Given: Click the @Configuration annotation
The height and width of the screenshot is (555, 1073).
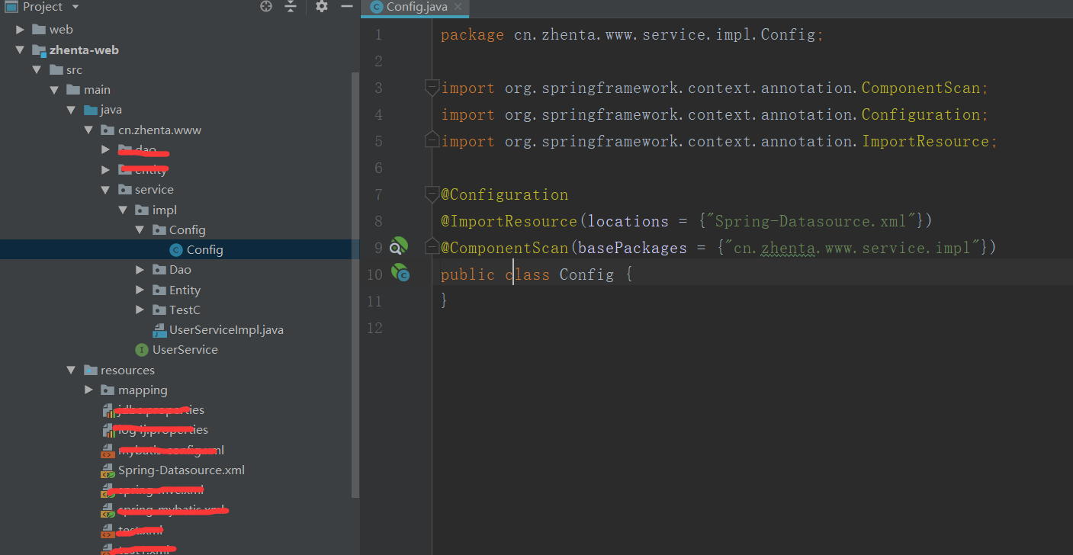Looking at the screenshot, I should (x=504, y=194).
